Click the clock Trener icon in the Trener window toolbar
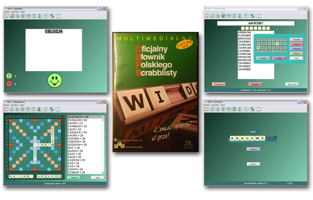The height and width of the screenshot is (200, 313). click(234, 109)
